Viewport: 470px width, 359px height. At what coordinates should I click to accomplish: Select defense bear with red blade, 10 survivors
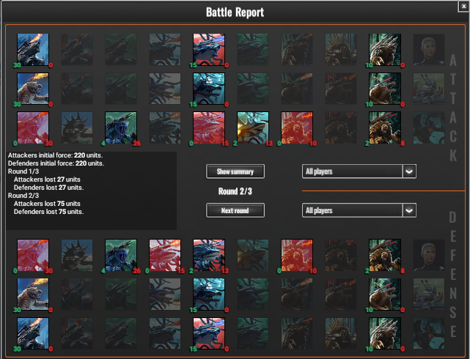[385, 295]
